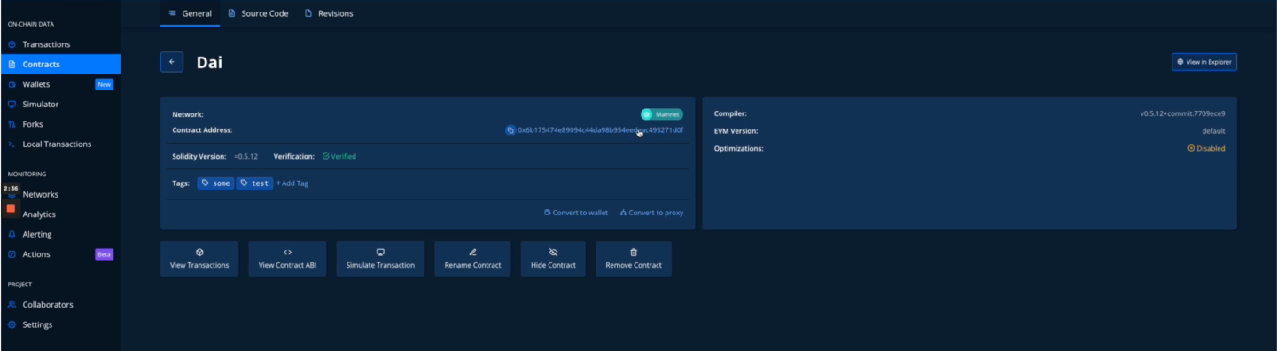Open Transactions in the sidebar
The width and height of the screenshot is (1277, 351).
(46, 44)
